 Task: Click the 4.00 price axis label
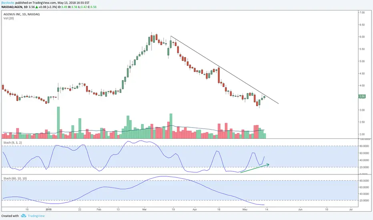362,86
